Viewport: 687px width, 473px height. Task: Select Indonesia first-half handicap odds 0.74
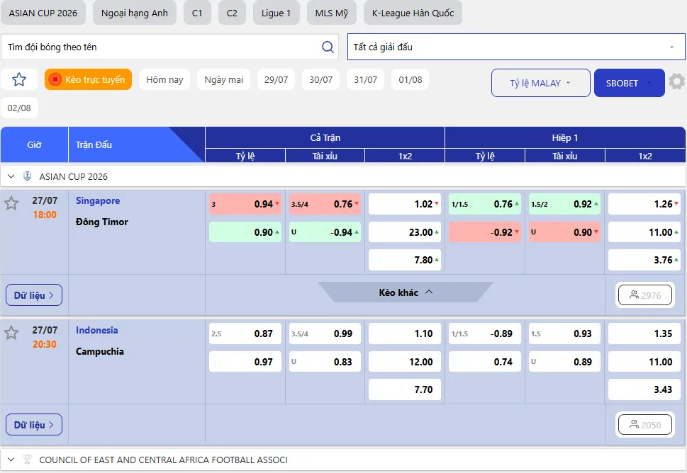[x=485, y=361]
